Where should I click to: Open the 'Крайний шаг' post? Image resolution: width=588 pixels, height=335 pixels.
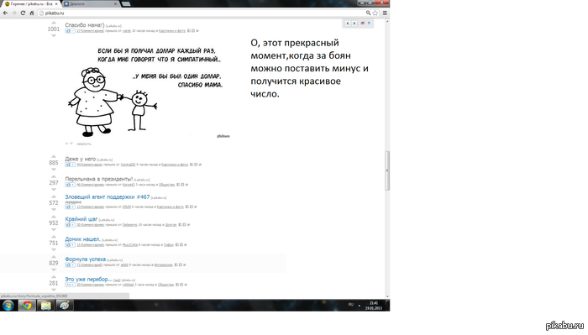point(81,219)
